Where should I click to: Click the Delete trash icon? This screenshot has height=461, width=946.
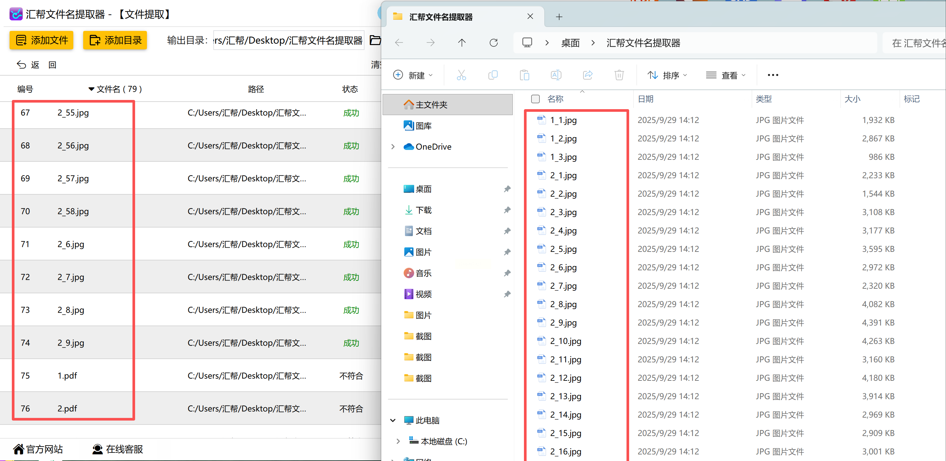point(619,75)
